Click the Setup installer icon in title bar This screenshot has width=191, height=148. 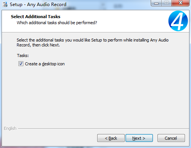pos(5,5)
